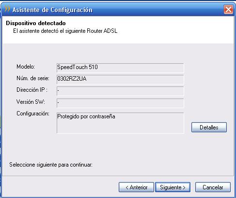Close the Asistente de Configuración window

[228, 10]
